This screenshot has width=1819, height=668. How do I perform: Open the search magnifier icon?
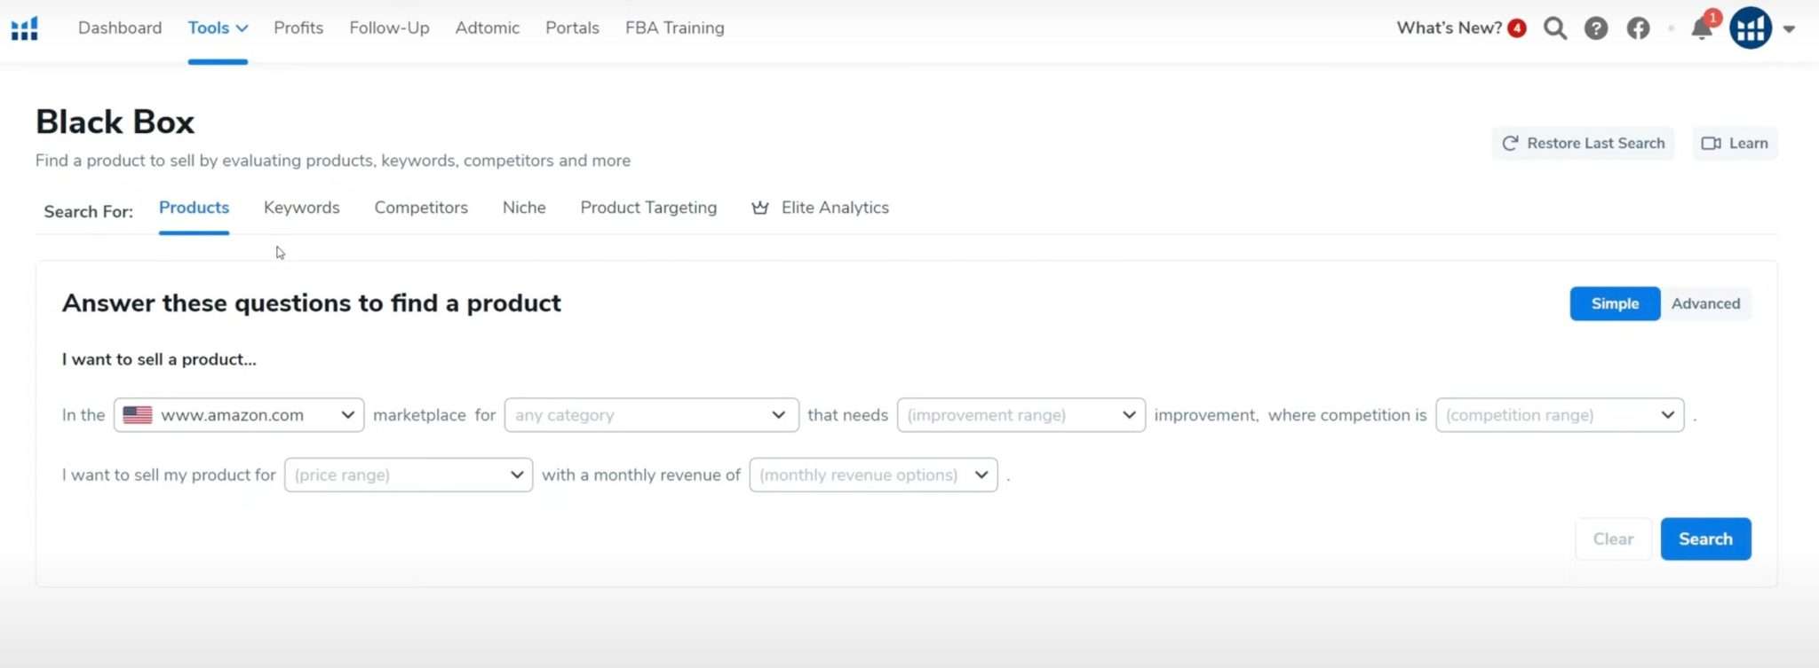click(x=1554, y=28)
